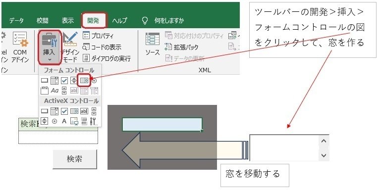
Task: Select the ActiveX Combo Box control
Action: (x=54, y=111)
